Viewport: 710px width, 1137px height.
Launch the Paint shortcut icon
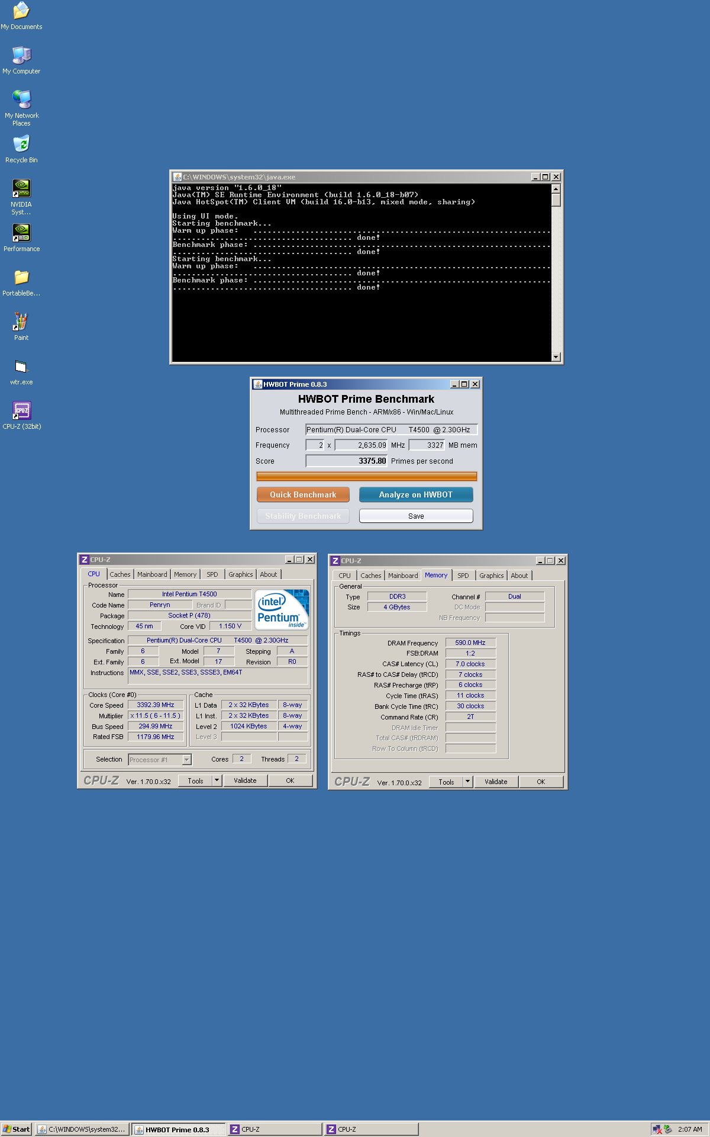[x=21, y=327]
